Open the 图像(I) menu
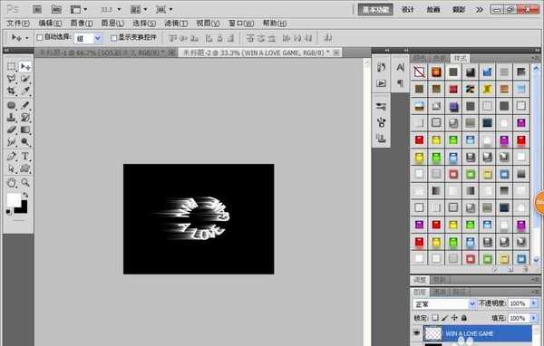Viewport: 544px width, 346px height. coord(82,24)
